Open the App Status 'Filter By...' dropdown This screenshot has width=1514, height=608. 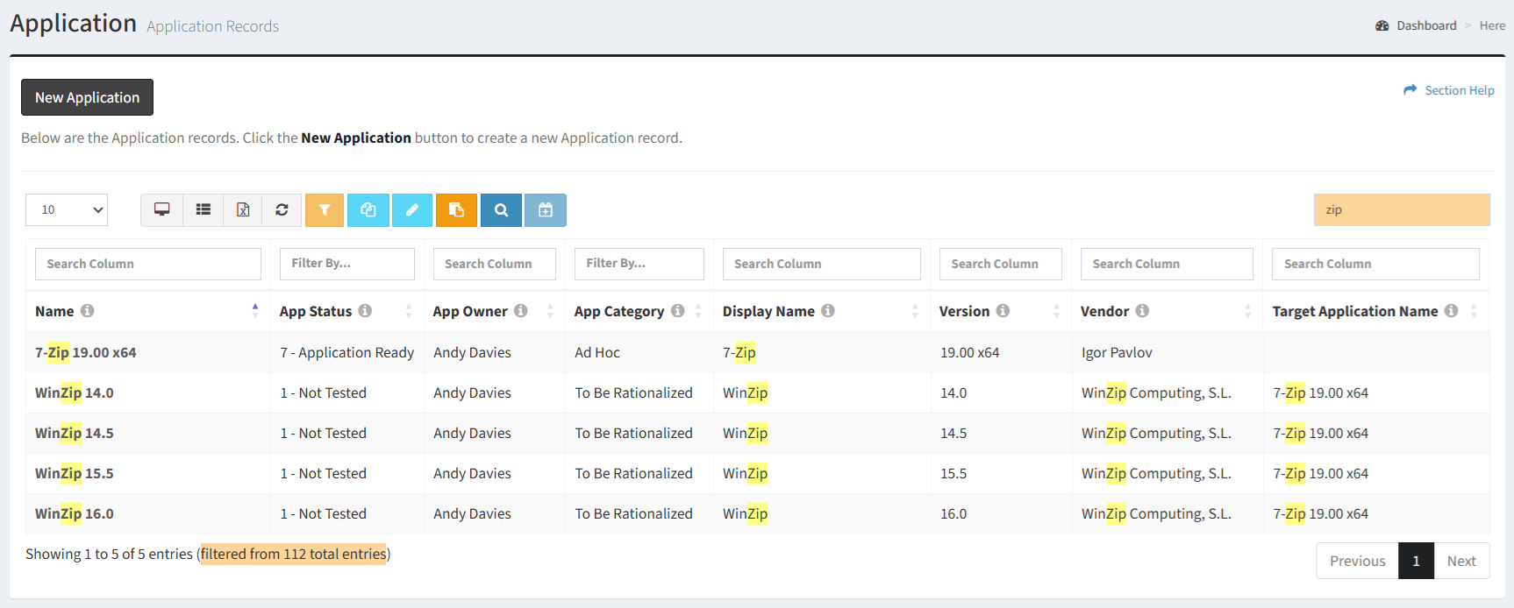346,264
